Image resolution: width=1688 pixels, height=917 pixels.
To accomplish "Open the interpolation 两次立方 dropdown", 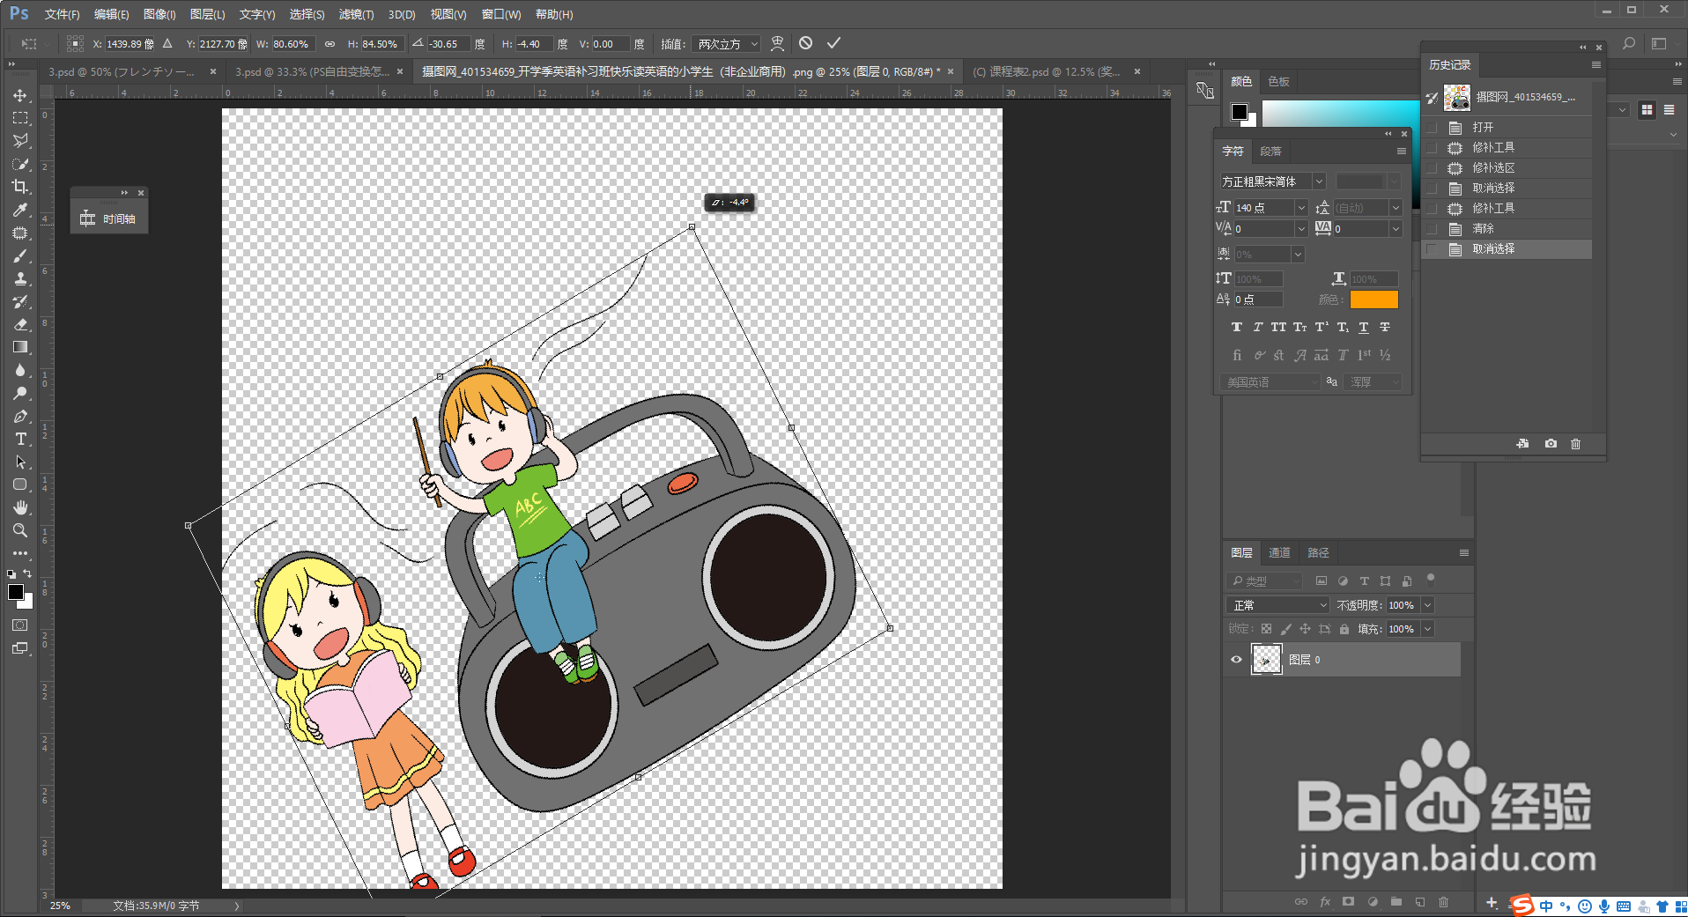I will [x=727, y=44].
